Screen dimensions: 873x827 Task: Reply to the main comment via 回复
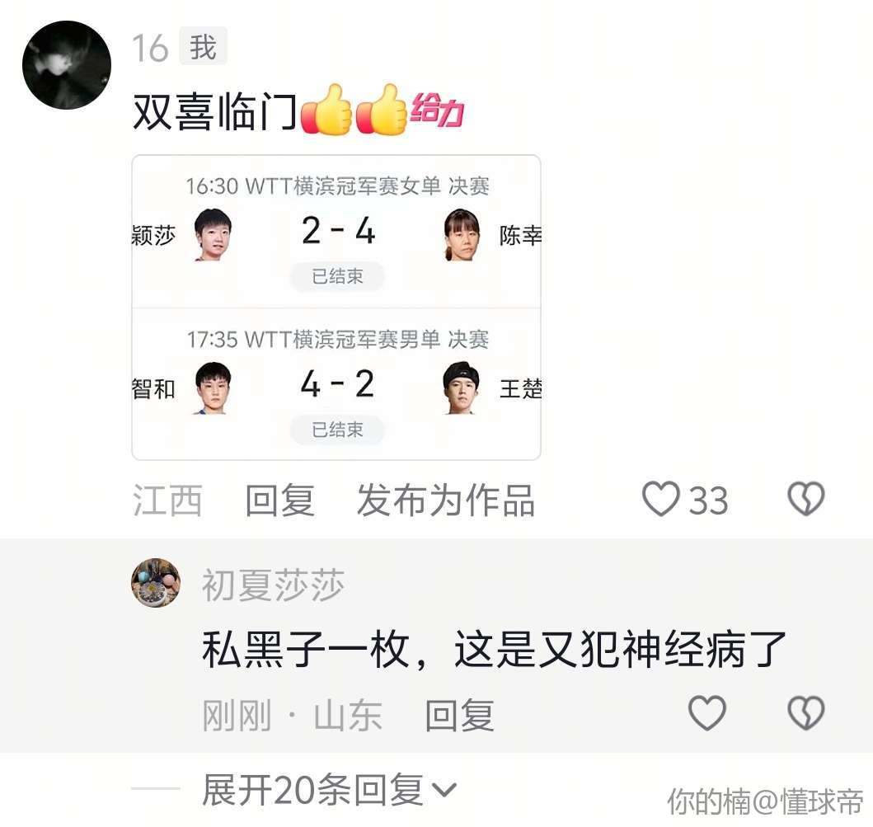280,500
